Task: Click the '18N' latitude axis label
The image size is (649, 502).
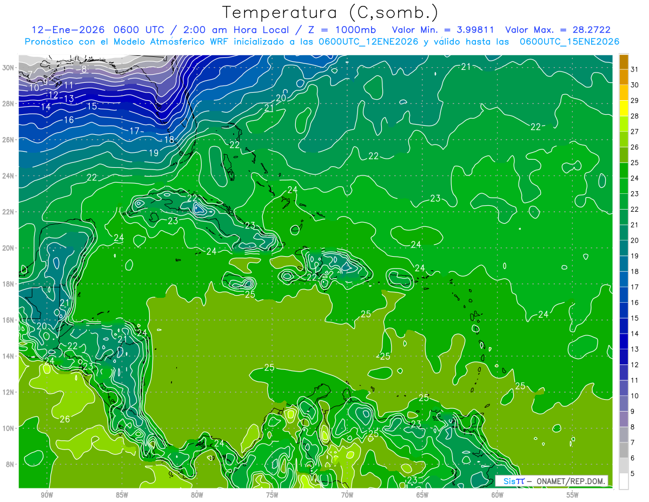Action: point(9,284)
